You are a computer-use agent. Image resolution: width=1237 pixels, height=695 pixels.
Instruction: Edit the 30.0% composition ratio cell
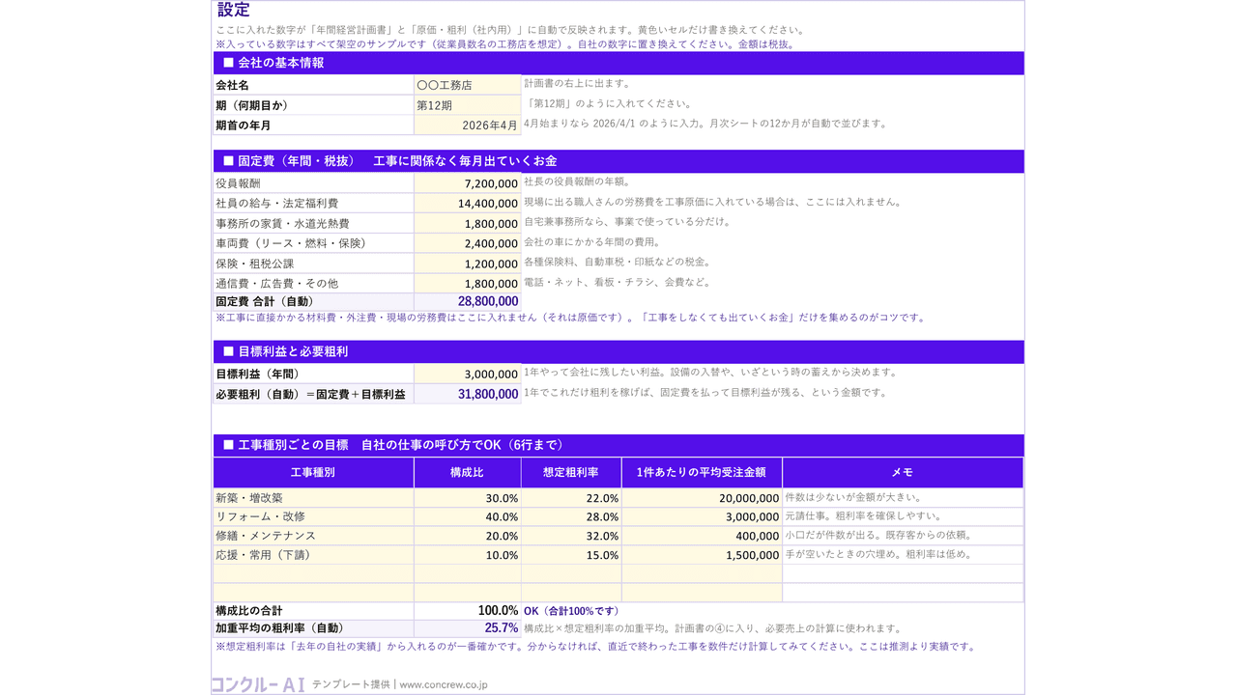tap(468, 498)
